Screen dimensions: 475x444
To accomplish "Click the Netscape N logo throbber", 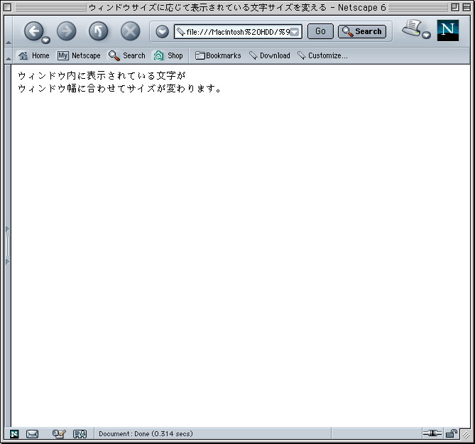I will (x=448, y=31).
